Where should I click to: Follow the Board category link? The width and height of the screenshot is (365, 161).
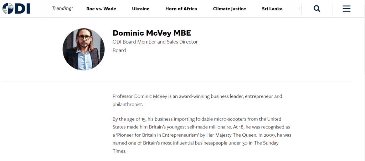pyautogui.click(x=119, y=50)
